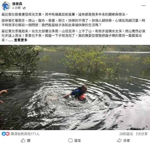This screenshot has width=150, height=144.
Task: View the 5次分享 shares count
Action: [x=142, y=134]
